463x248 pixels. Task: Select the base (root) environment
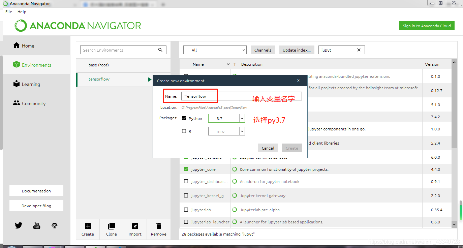[x=123, y=65]
